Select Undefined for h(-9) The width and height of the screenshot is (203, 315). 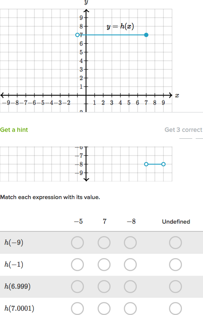[175, 243]
